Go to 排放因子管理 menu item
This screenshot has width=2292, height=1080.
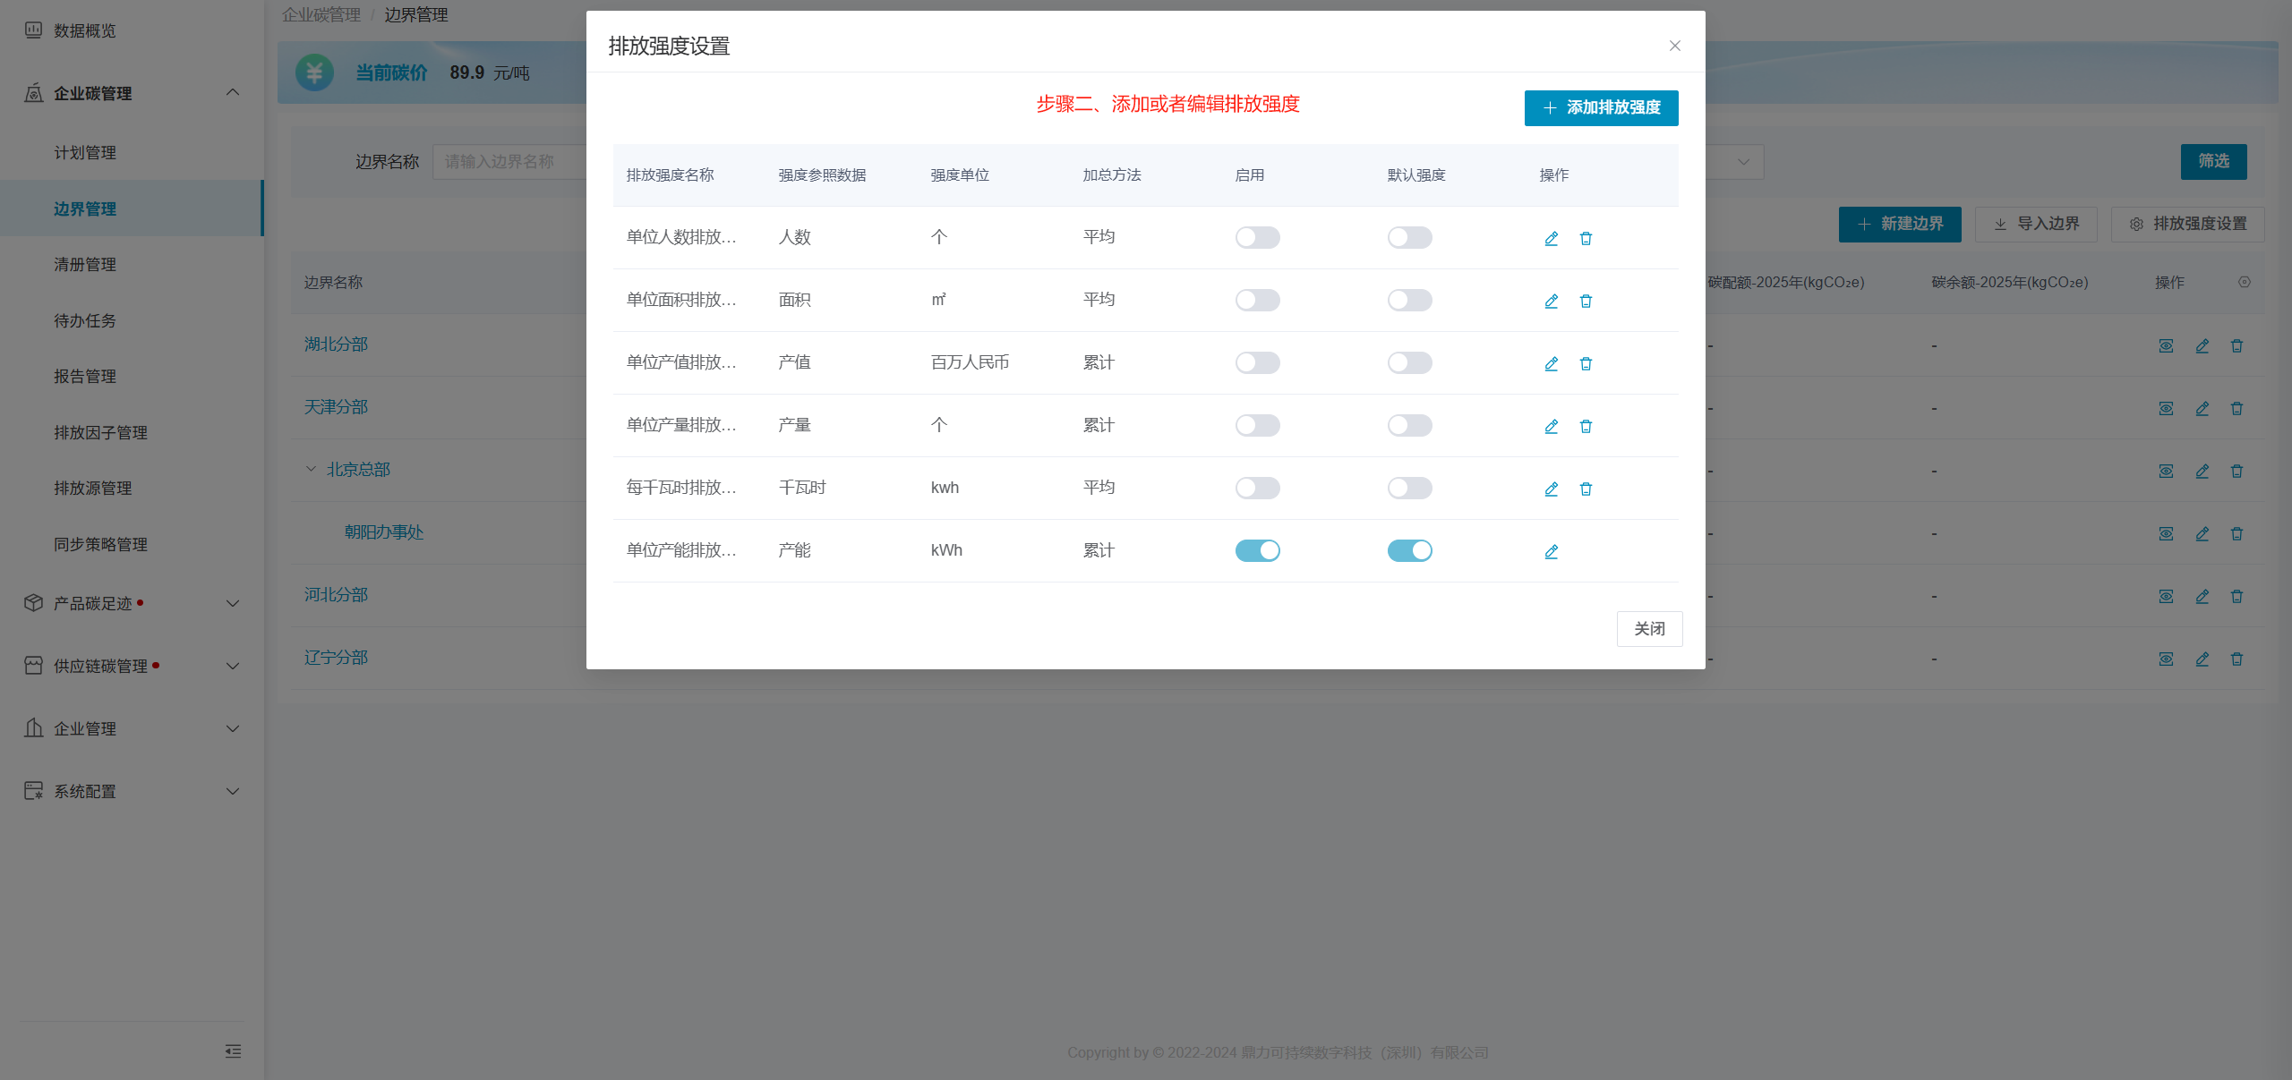[x=100, y=433]
